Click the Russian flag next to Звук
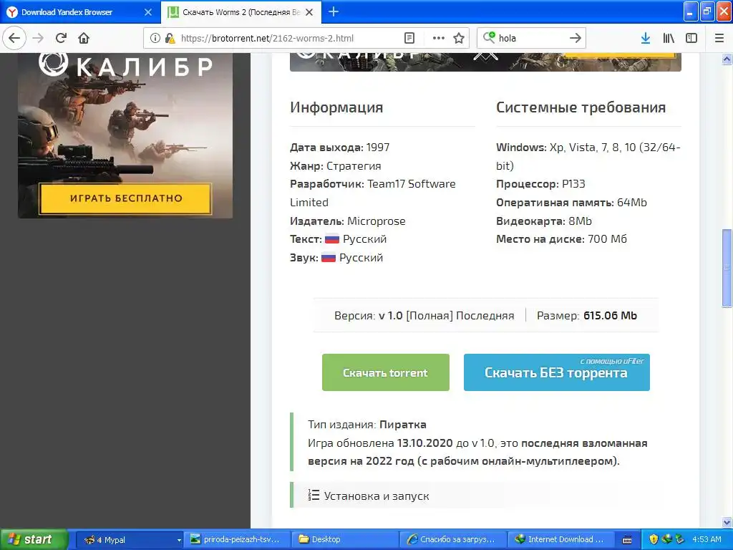Viewport: 733px width, 550px height. [x=328, y=258]
